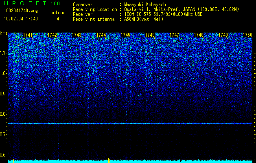Select the filename 1002041740.png
Viewport: 256px width, 163px height.
click(x=21, y=11)
